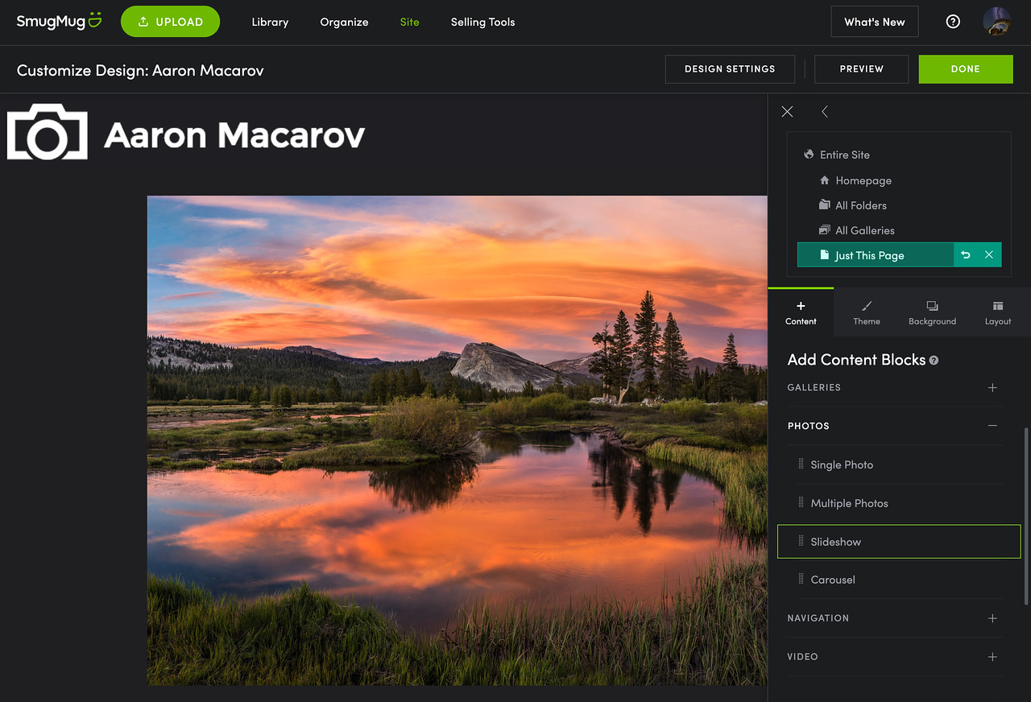Remove Just This Page customization
Screen dimensions: 1031x702
pyautogui.click(x=989, y=255)
